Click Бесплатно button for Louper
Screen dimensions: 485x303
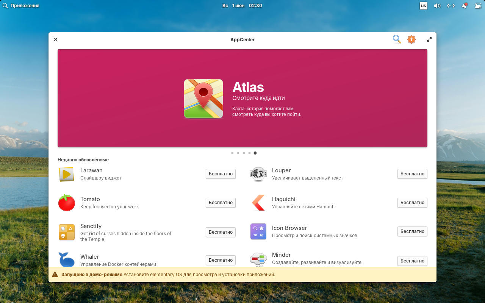[412, 174]
